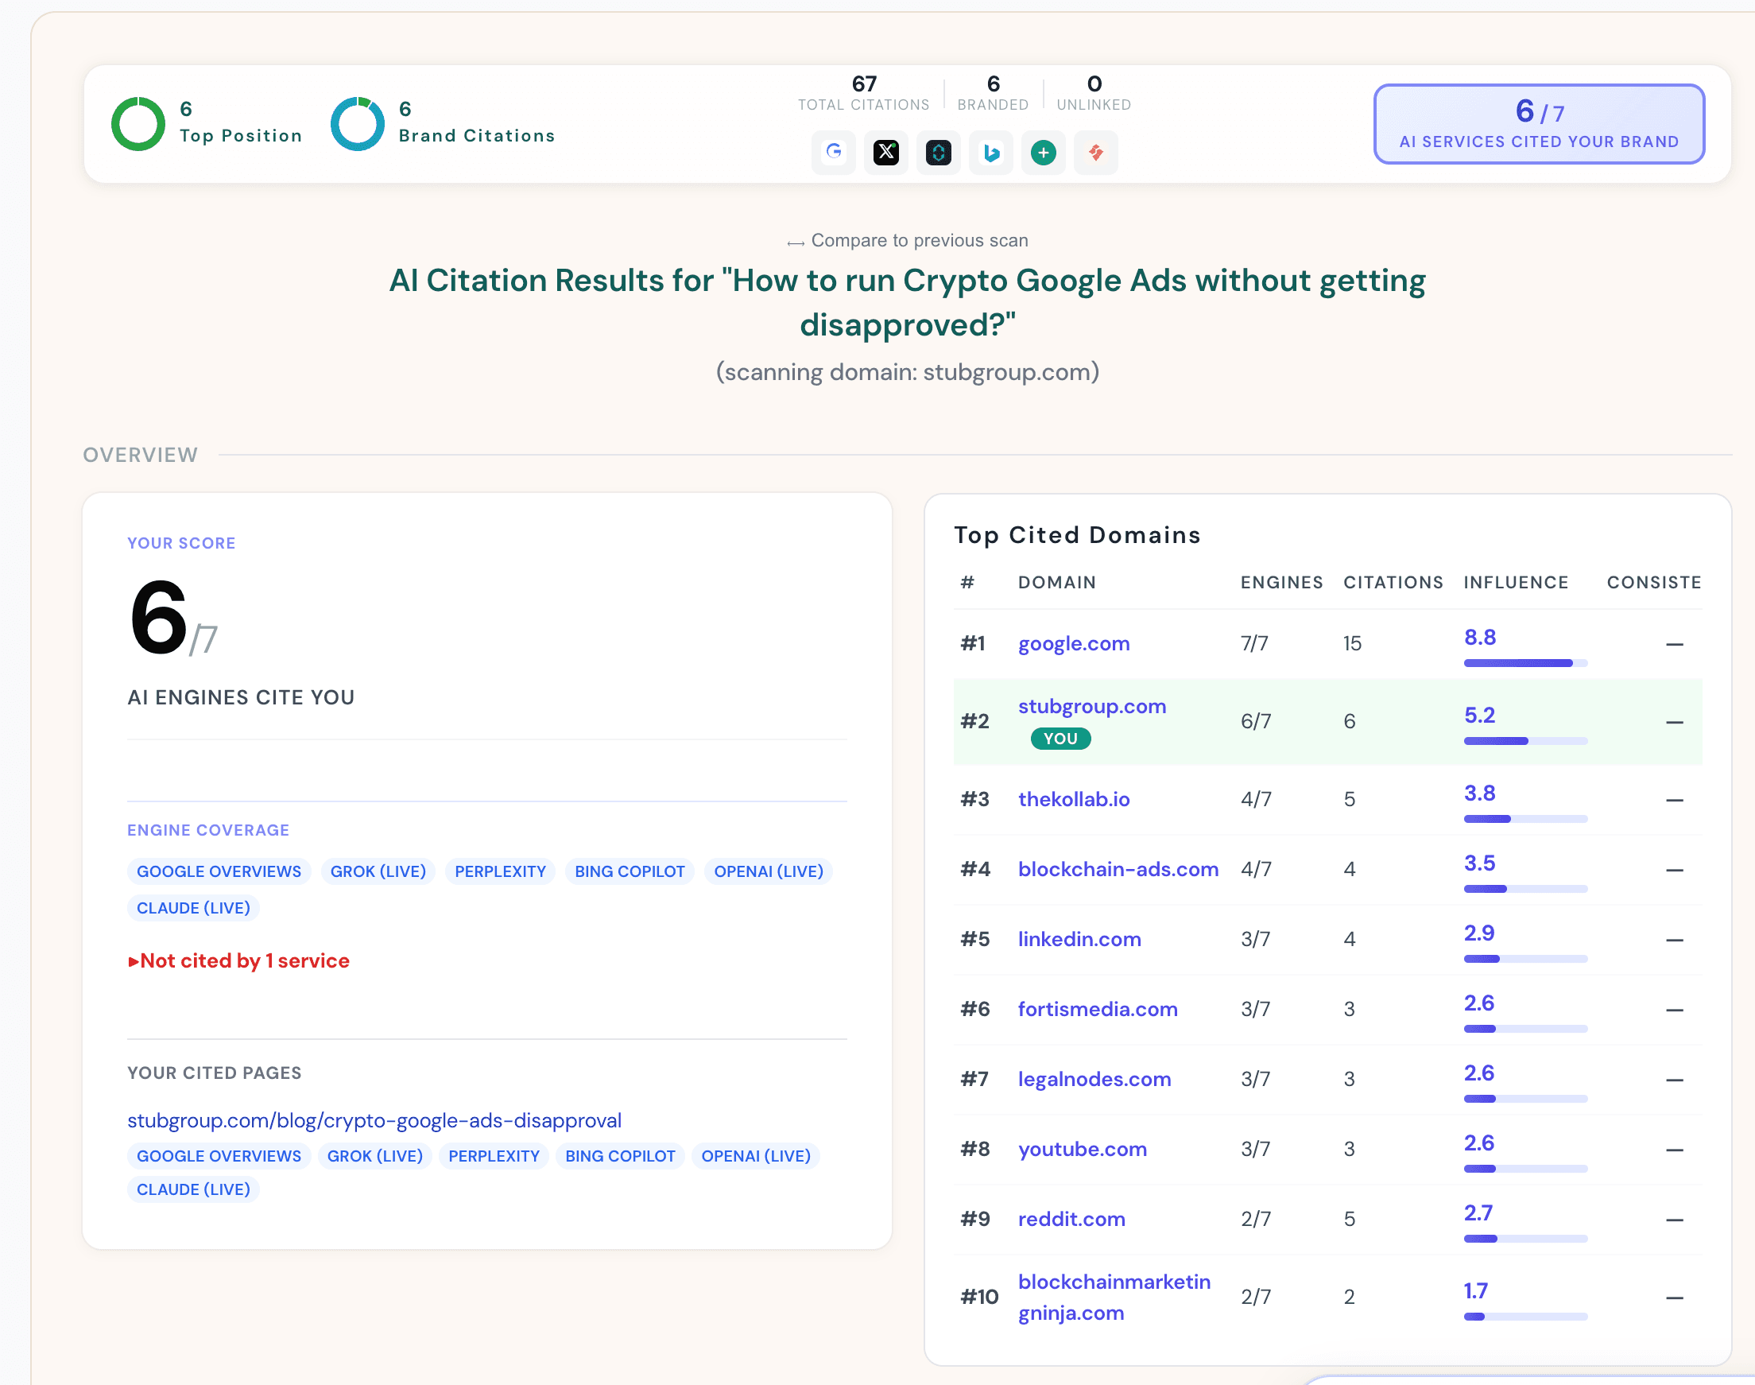The image size is (1755, 1385).
Task: Click the 67 Total Citations stat
Action: click(x=863, y=92)
